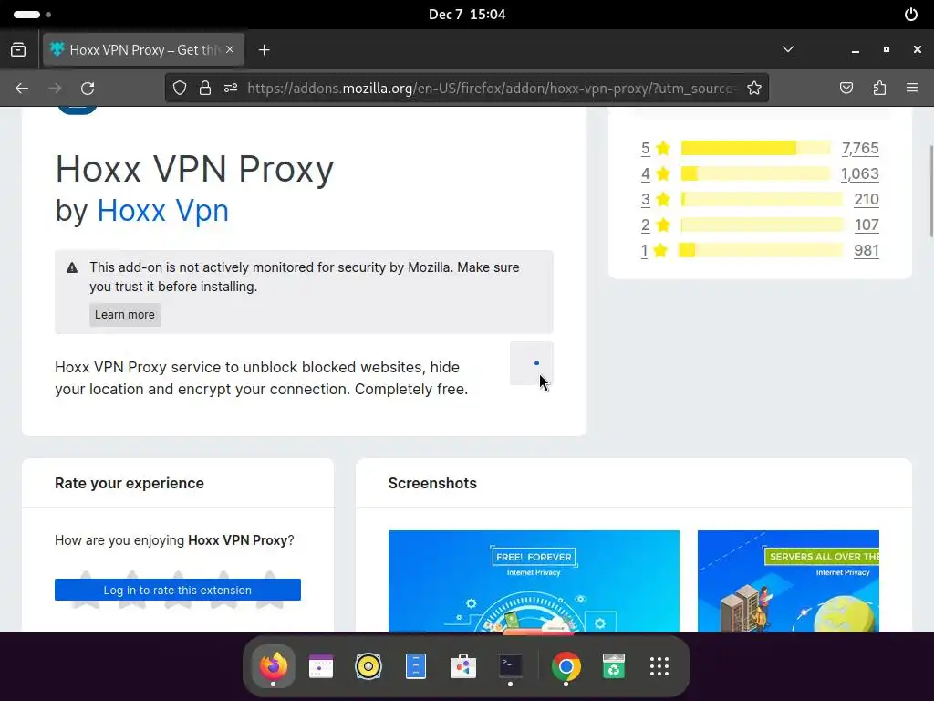Open Terminal from the dock
Viewport: 934px width, 701px height.
pyautogui.click(x=511, y=665)
